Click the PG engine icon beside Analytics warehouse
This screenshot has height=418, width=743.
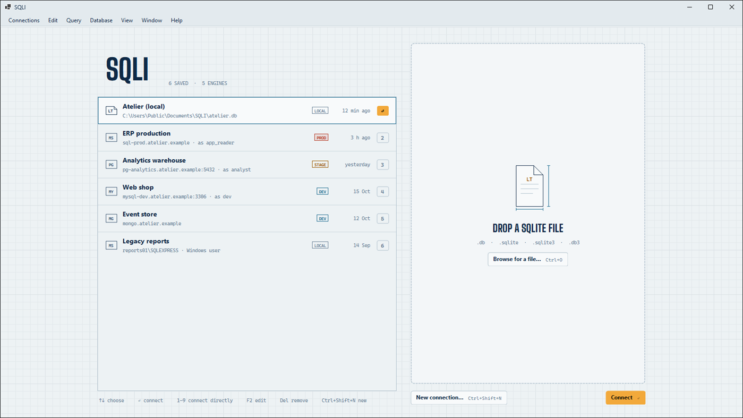111,165
